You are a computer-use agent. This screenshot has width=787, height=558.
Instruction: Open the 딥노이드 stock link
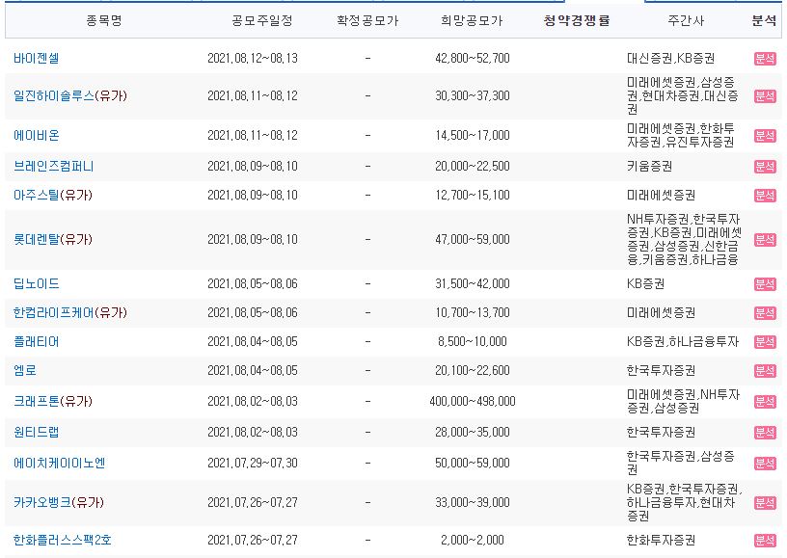point(36,283)
